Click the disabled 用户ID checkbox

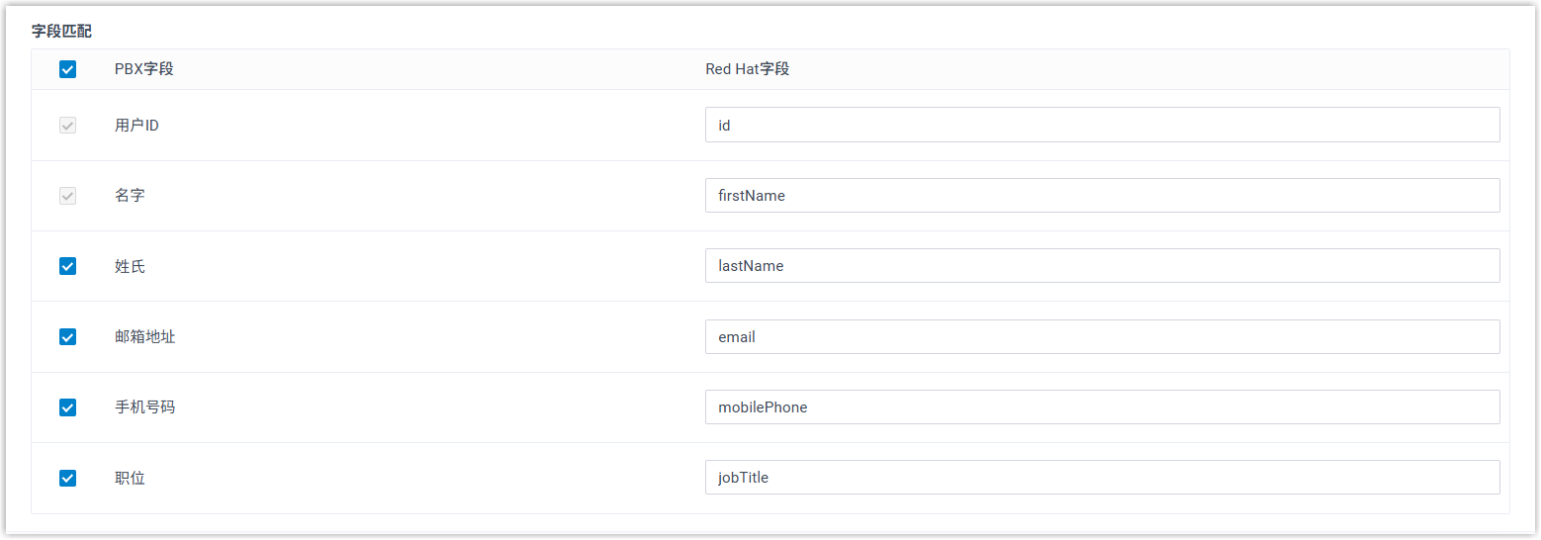pyautogui.click(x=67, y=126)
